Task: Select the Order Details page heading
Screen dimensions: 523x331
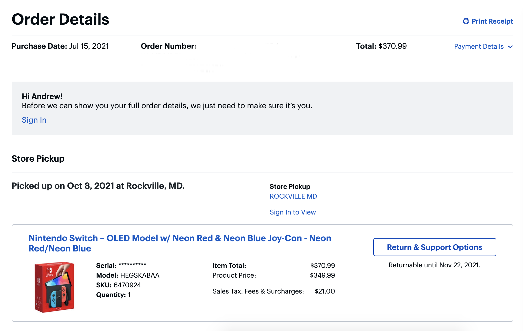Action: (61, 19)
